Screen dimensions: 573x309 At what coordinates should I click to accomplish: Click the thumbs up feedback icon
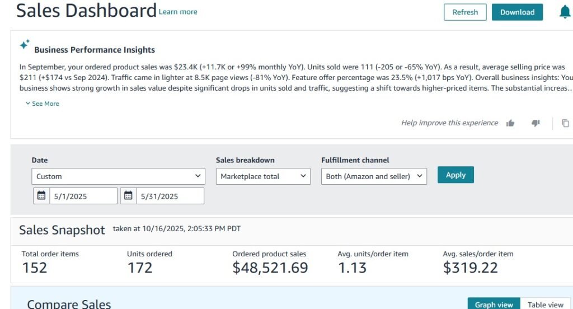coord(510,123)
